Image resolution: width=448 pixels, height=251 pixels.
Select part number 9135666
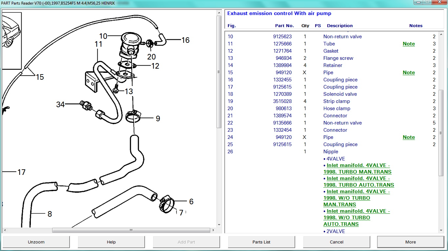[x=282, y=123]
